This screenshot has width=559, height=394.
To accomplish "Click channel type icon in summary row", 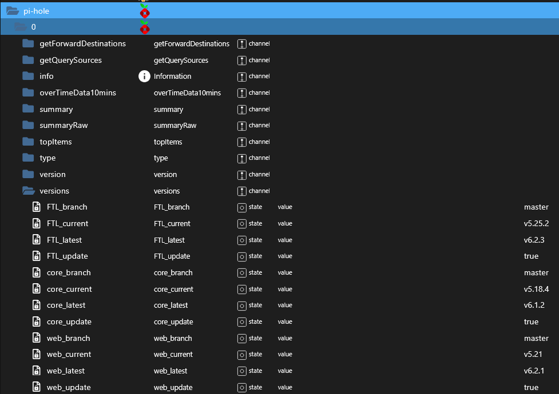I will (x=241, y=110).
